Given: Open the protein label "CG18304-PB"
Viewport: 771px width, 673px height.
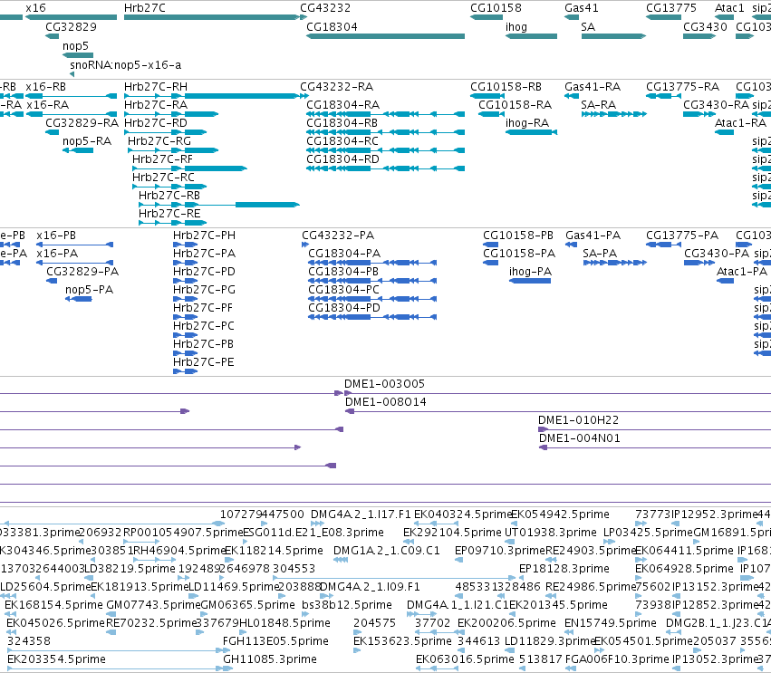Looking at the screenshot, I should point(343,272).
